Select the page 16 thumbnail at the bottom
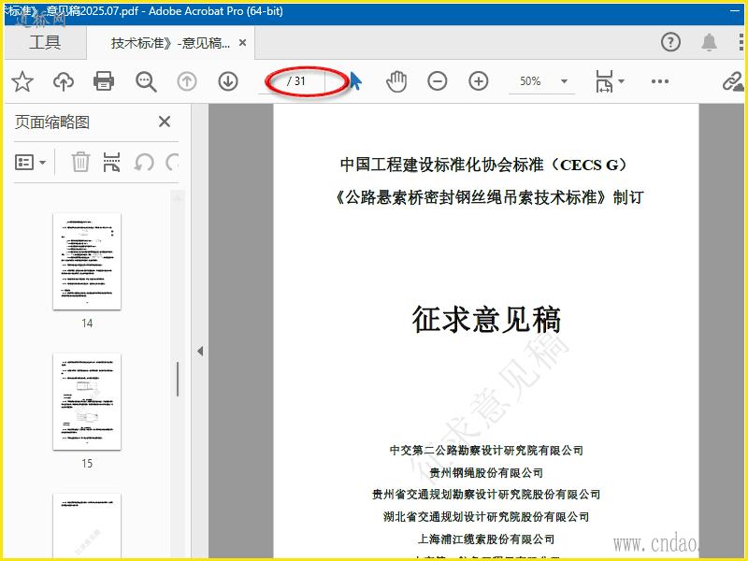 87,525
